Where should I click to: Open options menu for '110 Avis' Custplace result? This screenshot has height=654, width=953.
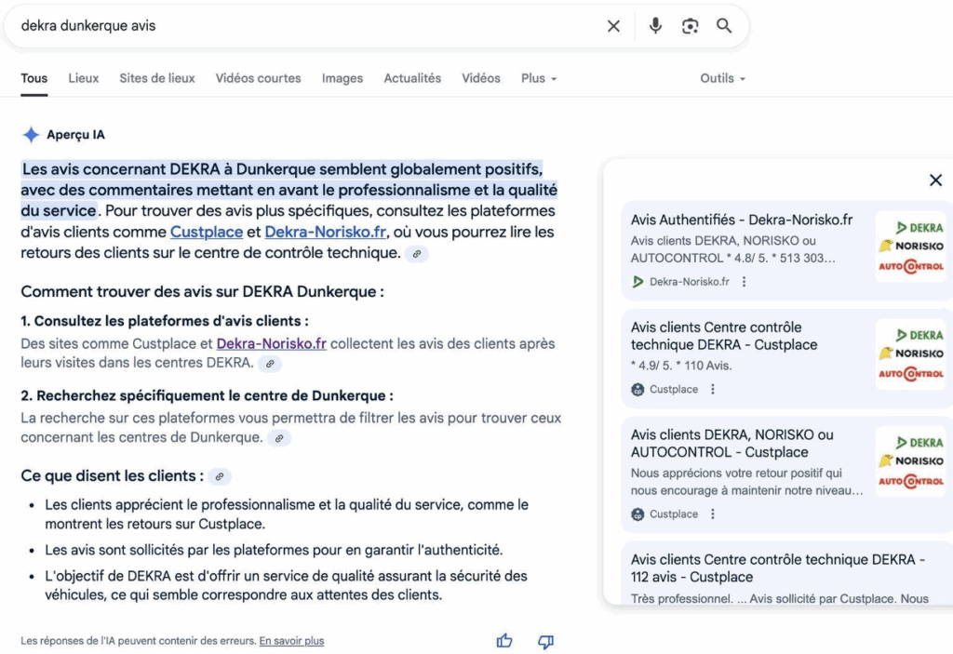[713, 390]
